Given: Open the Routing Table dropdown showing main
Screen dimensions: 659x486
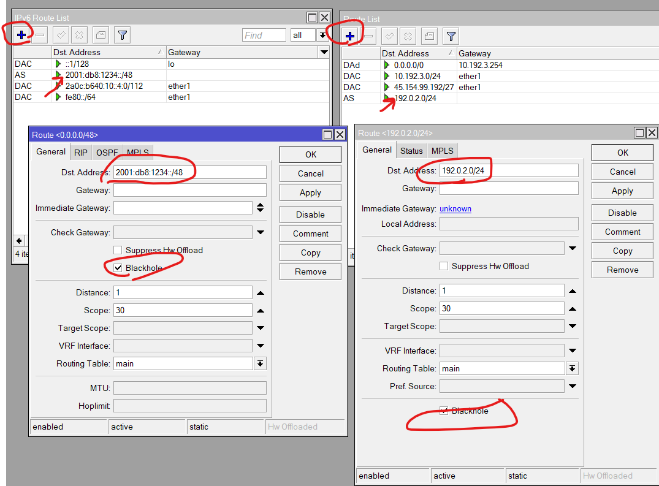Looking at the screenshot, I should pos(259,363).
